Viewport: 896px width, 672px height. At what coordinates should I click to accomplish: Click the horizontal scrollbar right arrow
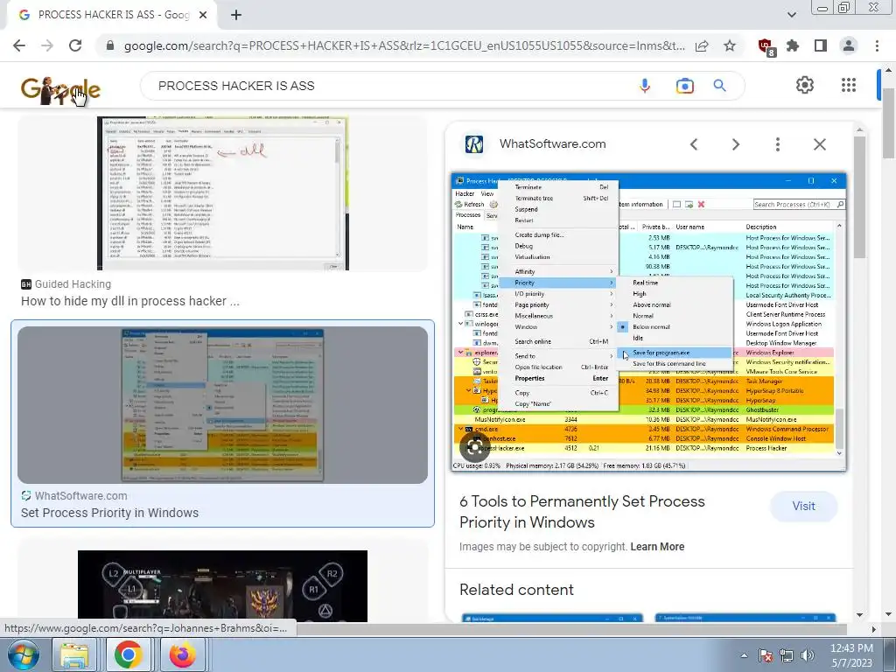[873, 629]
